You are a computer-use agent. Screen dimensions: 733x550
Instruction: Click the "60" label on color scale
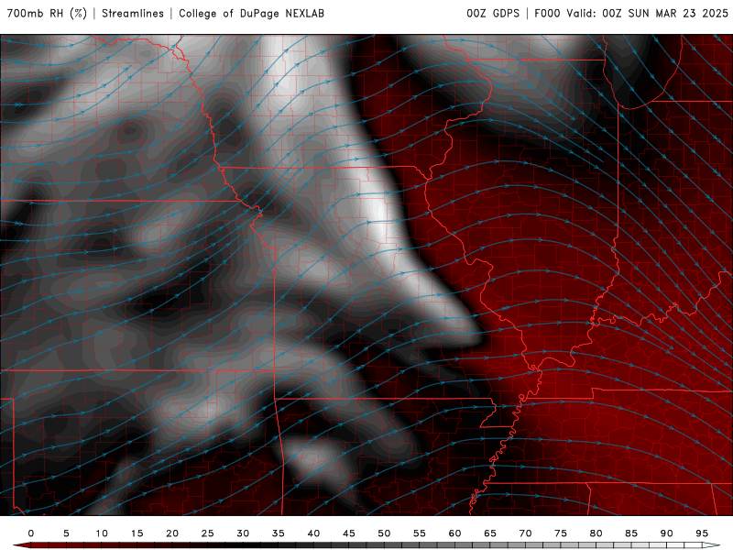(x=454, y=533)
